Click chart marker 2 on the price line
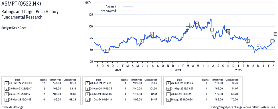278x109 pixels. pyautogui.click(x=141, y=41)
